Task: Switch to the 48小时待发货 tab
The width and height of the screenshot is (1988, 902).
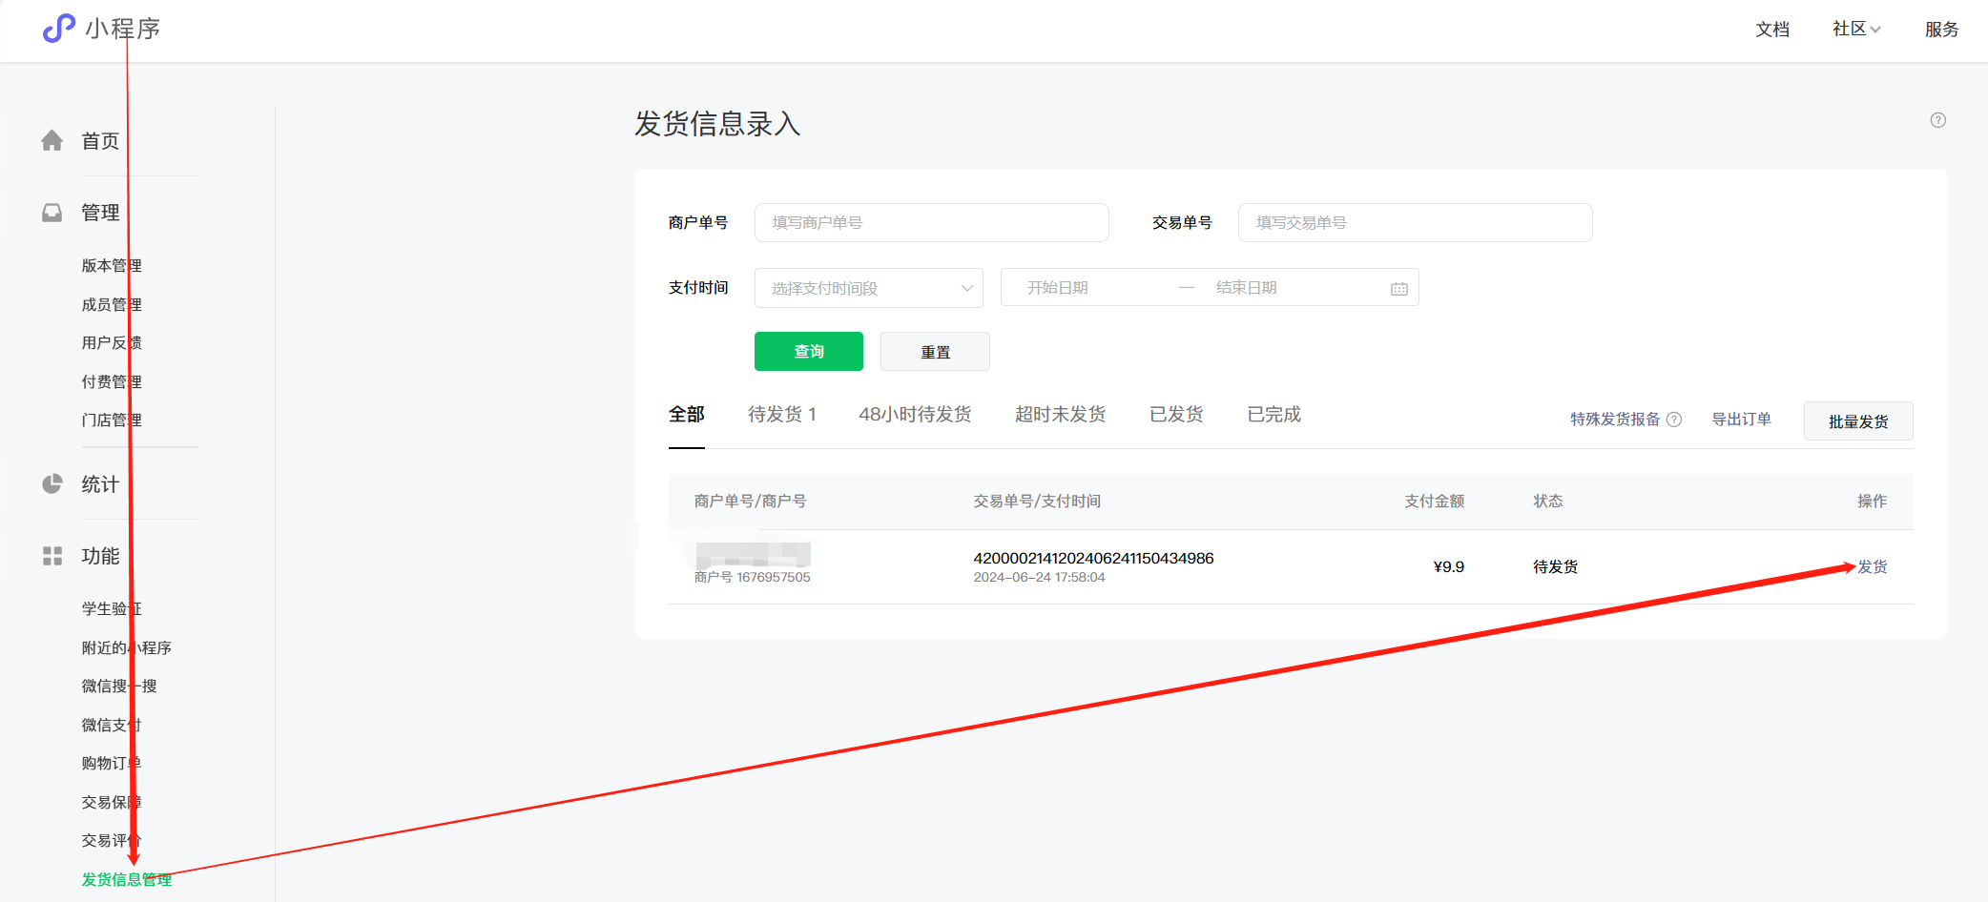Action: pyautogui.click(x=915, y=415)
